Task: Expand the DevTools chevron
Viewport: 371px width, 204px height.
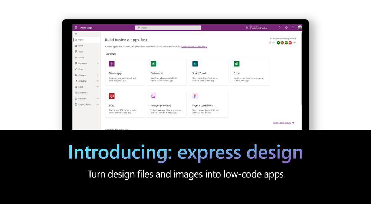Action: (98, 98)
